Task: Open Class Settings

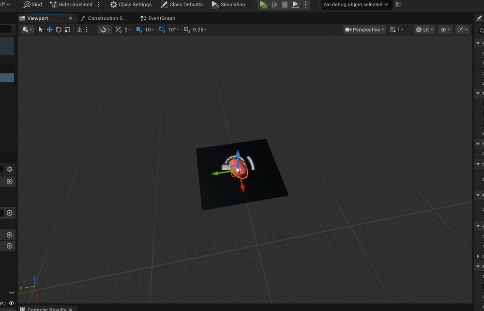Action: point(130,4)
